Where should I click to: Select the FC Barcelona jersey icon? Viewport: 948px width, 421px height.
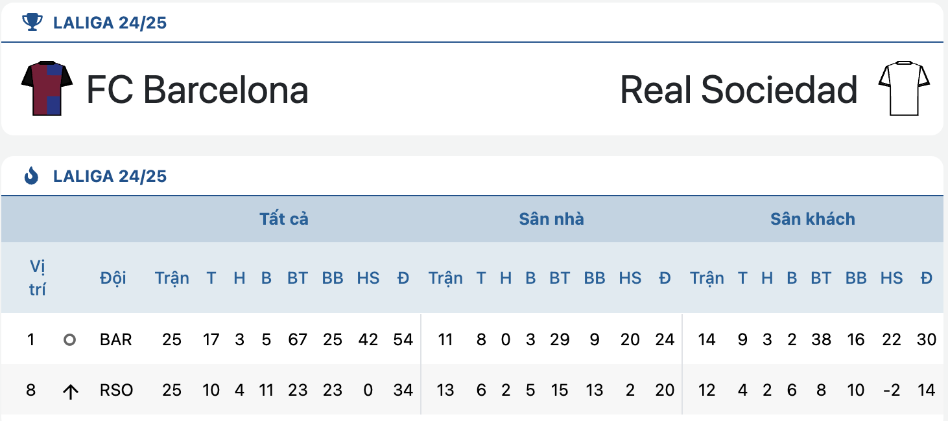point(47,89)
